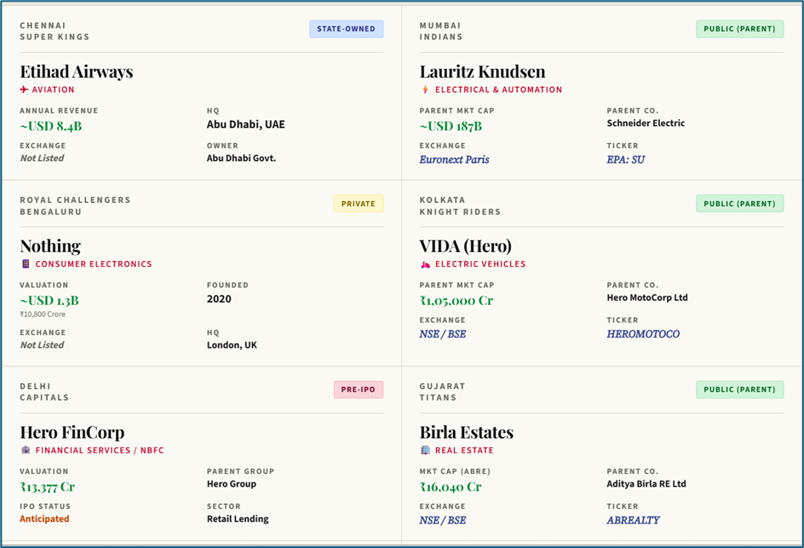This screenshot has width=804, height=548.
Task: Click the airplane icon beside Aviation
Action: coord(25,89)
